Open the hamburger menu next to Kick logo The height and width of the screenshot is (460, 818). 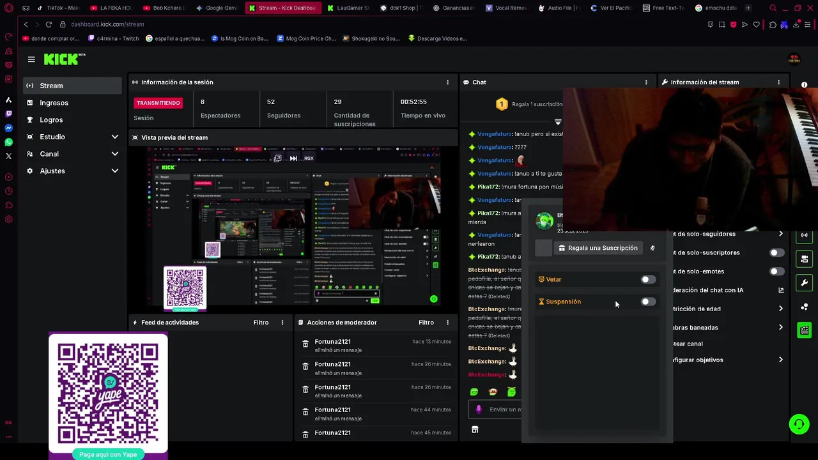[x=31, y=59]
